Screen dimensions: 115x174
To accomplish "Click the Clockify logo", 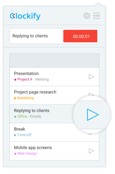I will [x=25, y=16].
